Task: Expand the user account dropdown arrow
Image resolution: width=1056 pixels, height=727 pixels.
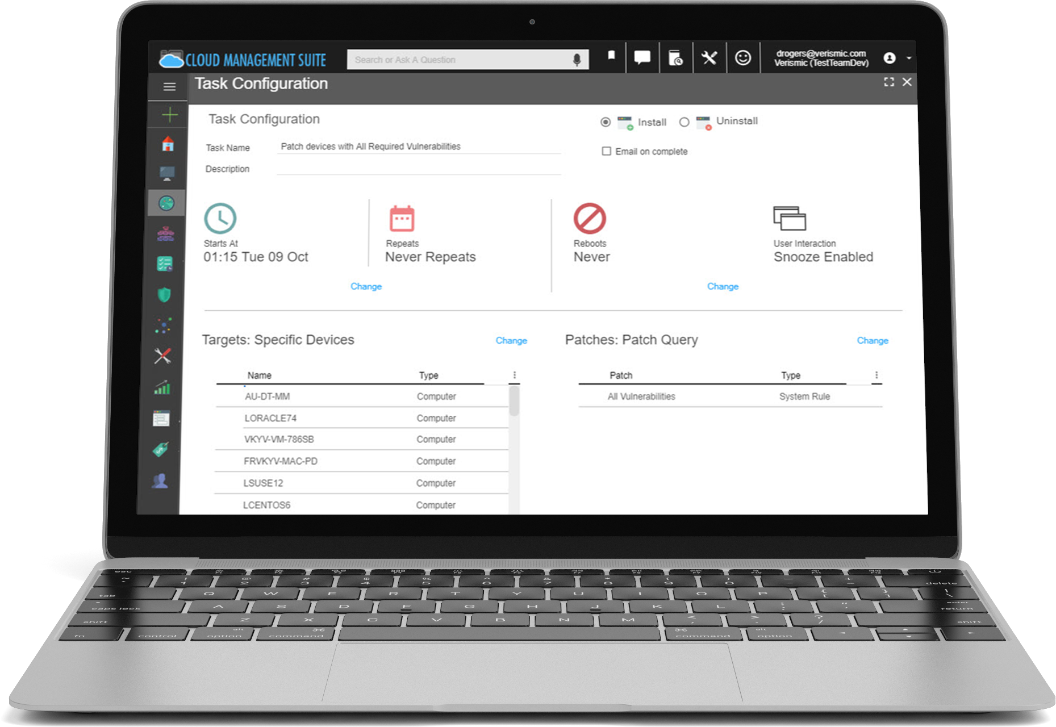Action: (909, 58)
